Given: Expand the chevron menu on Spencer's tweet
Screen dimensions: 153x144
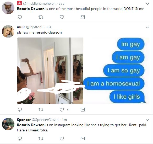Looking at the screenshot, I should click(x=147, y=120).
